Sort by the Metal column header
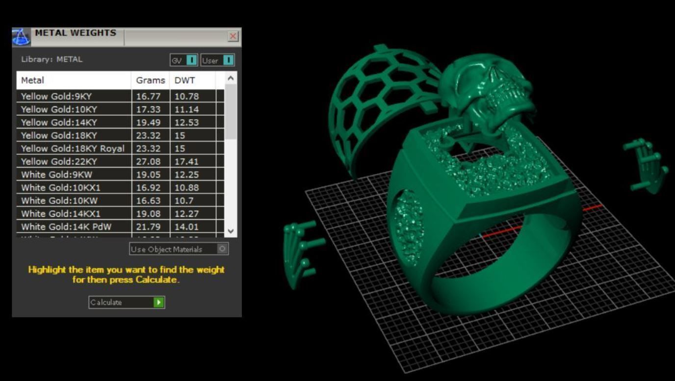675x381 pixels. [74, 80]
